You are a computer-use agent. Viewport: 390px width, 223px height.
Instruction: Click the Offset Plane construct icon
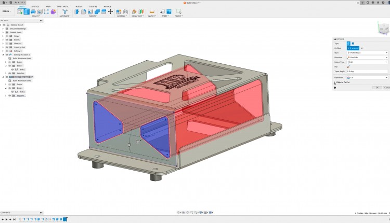point(134,11)
